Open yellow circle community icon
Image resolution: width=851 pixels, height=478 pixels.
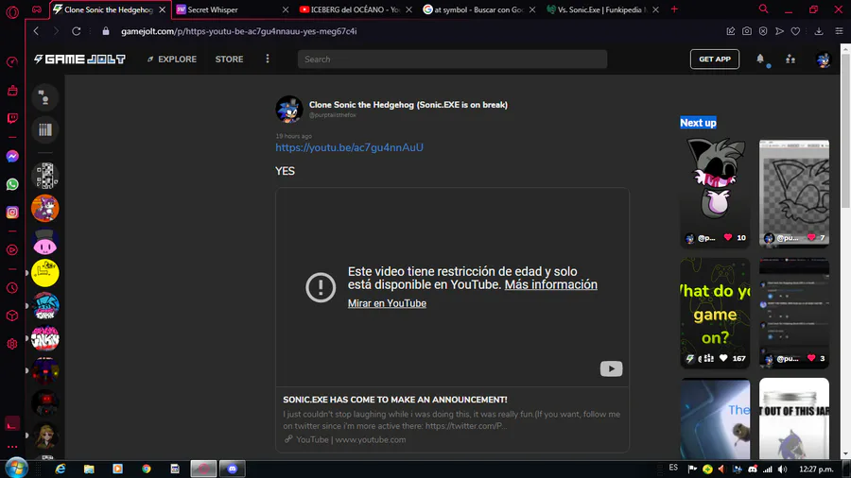point(45,273)
